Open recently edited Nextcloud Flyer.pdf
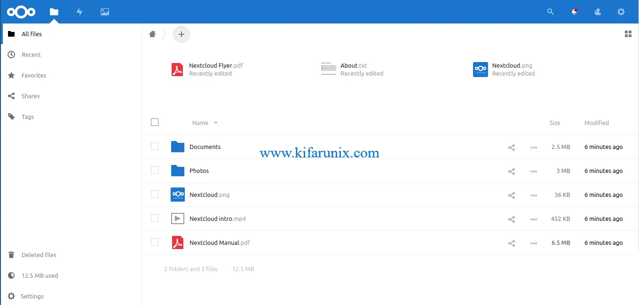Viewport: 639px width, 305px height. (x=215, y=66)
